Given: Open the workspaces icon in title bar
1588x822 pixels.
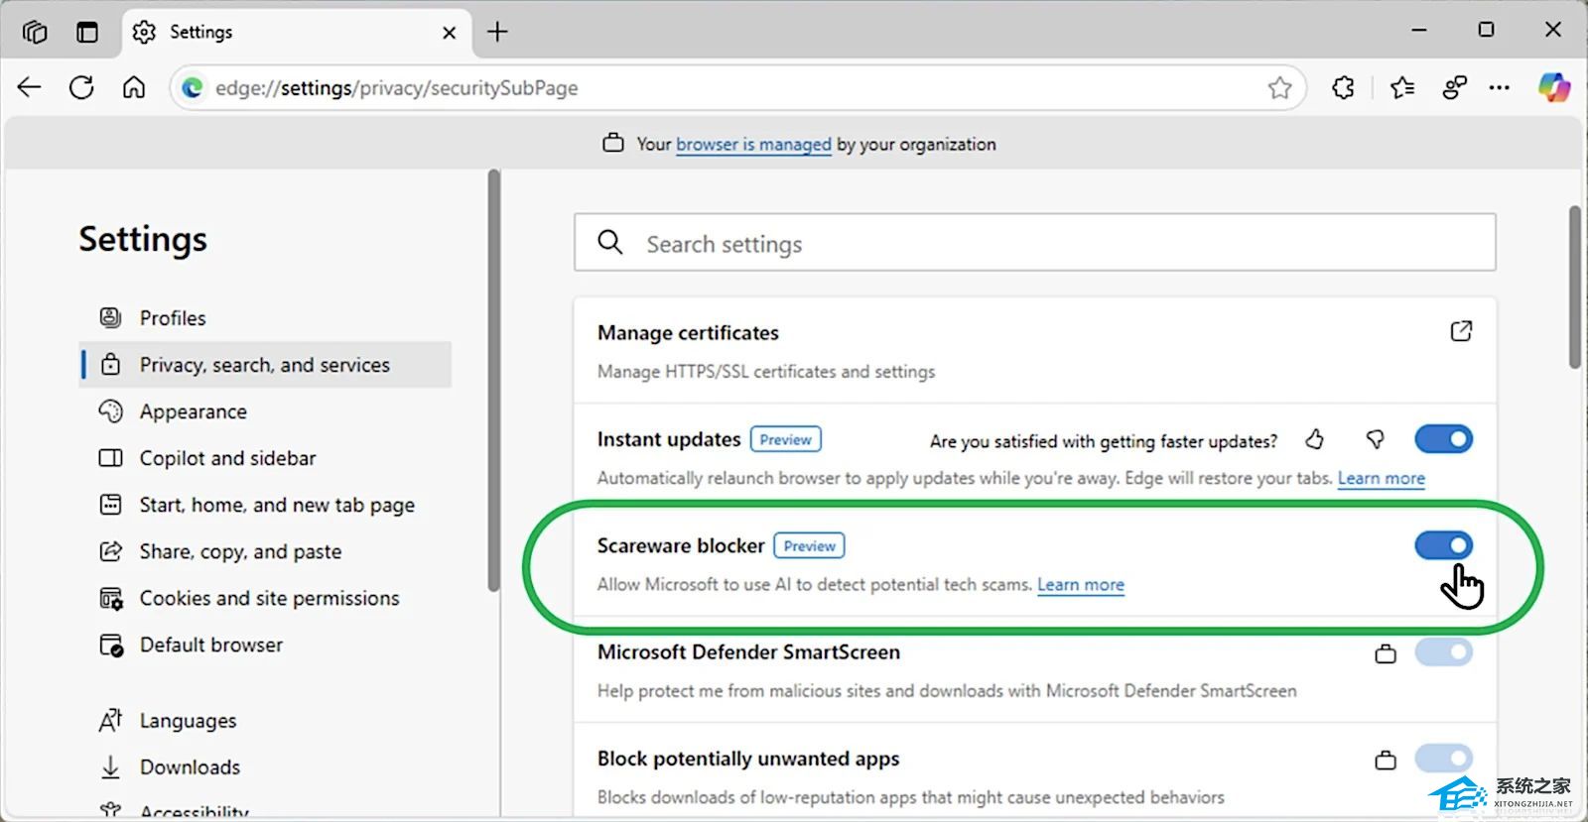Looking at the screenshot, I should pyautogui.click(x=35, y=32).
